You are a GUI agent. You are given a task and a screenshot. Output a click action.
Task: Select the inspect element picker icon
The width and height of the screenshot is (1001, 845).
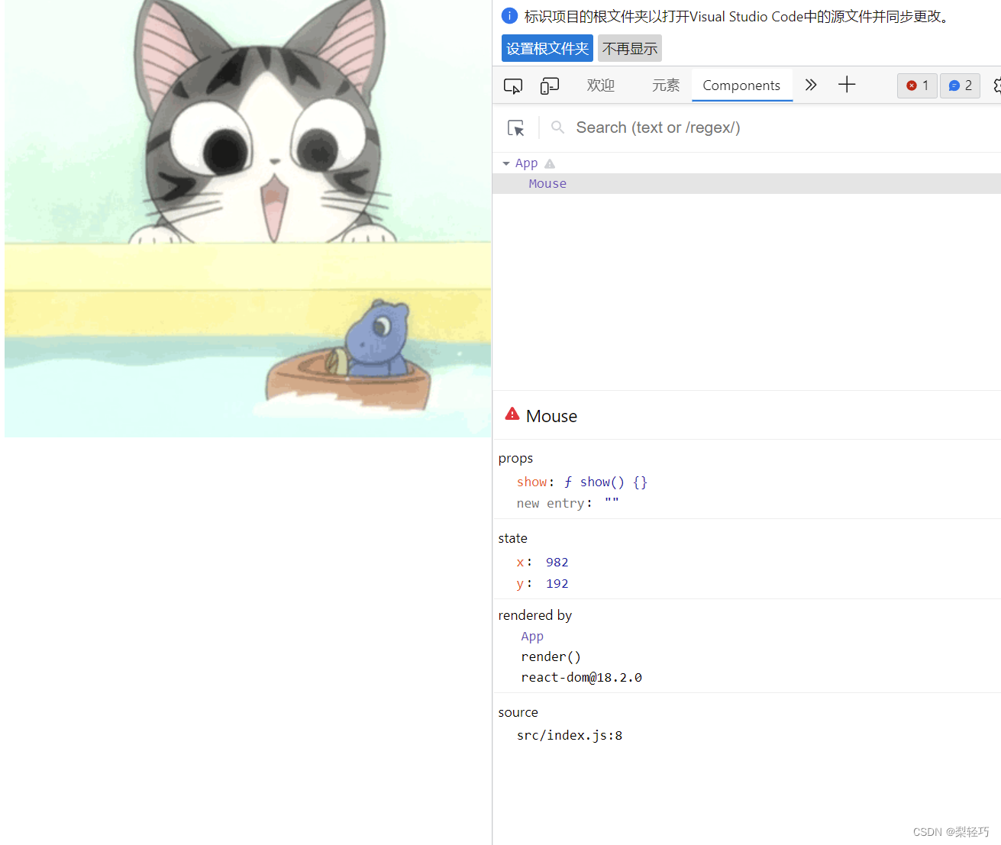pyautogui.click(x=512, y=85)
